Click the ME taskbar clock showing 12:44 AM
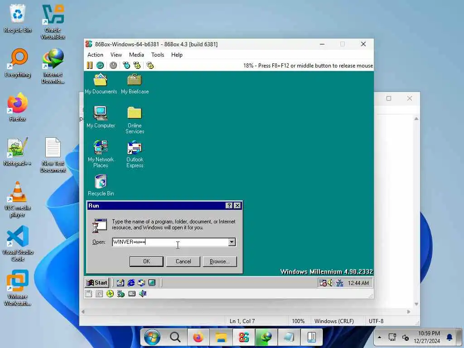The height and width of the screenshot is (348, 464). 358,283
